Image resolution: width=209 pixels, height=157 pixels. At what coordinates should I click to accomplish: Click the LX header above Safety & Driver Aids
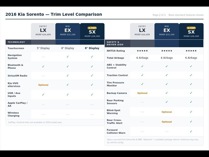[142, 31]
